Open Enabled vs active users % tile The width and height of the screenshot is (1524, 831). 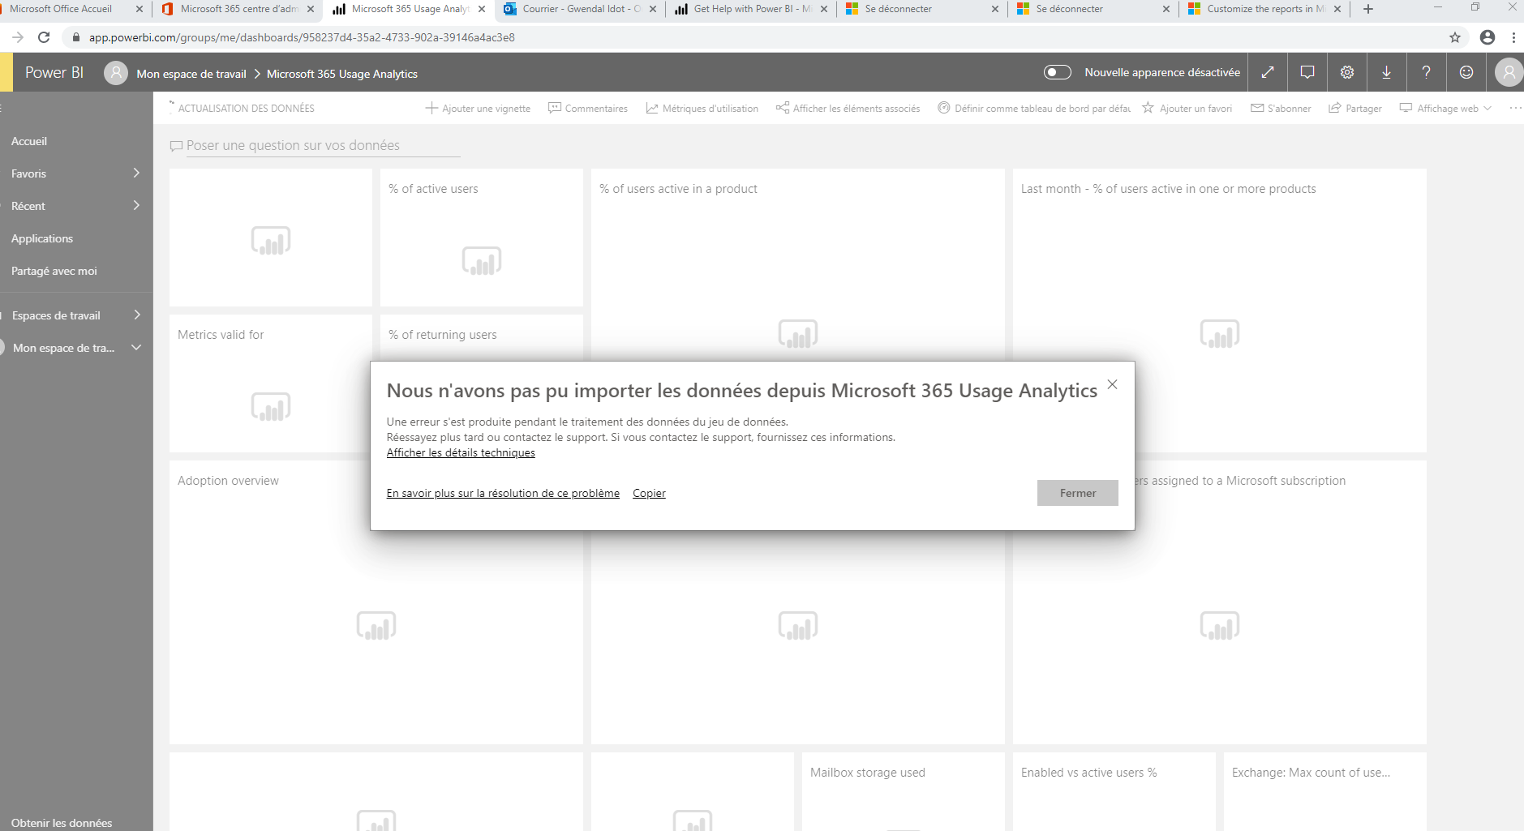[1114, 791]
